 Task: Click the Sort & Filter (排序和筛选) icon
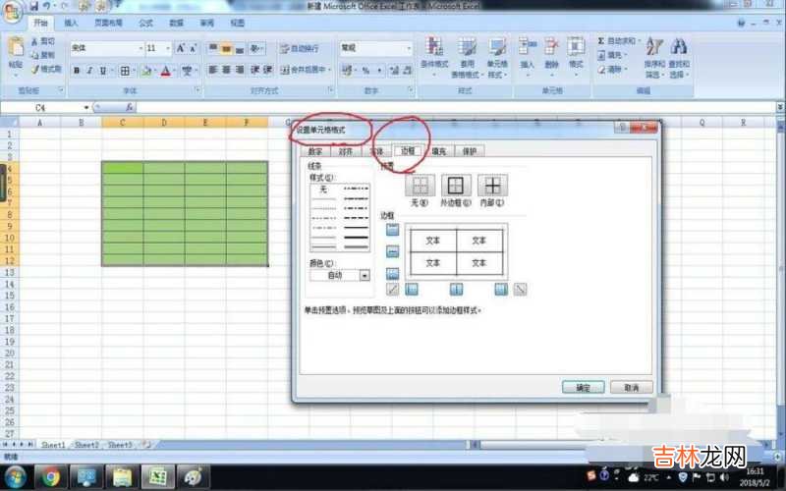click(x=652, y=51)
